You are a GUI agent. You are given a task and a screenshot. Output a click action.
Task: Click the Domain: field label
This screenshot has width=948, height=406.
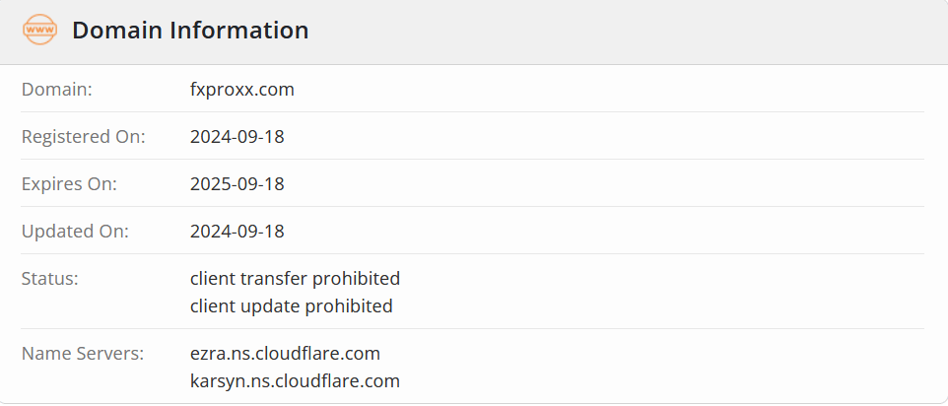[x=57, y=90]
